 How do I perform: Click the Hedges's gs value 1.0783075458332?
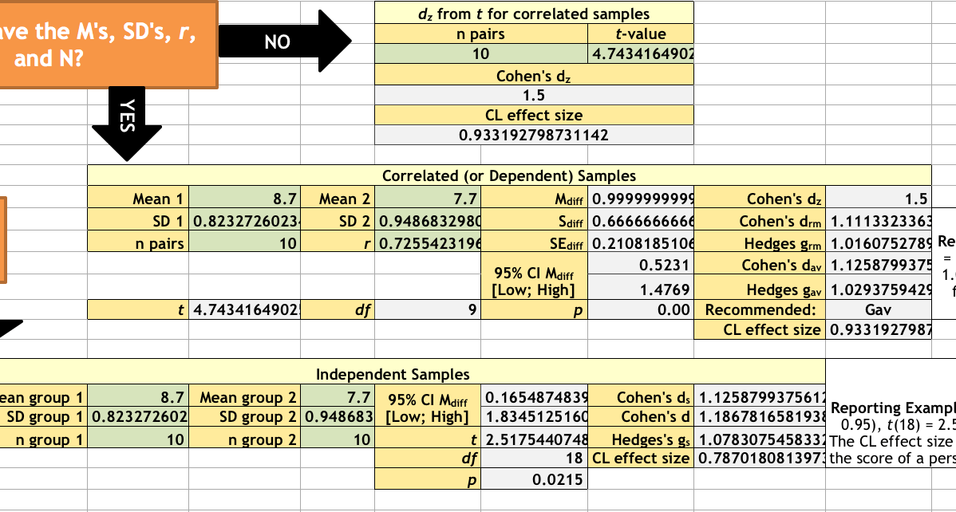point(760,439)
